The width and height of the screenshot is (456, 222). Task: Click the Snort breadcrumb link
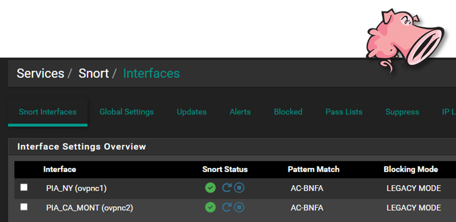[x=93, y=74]
